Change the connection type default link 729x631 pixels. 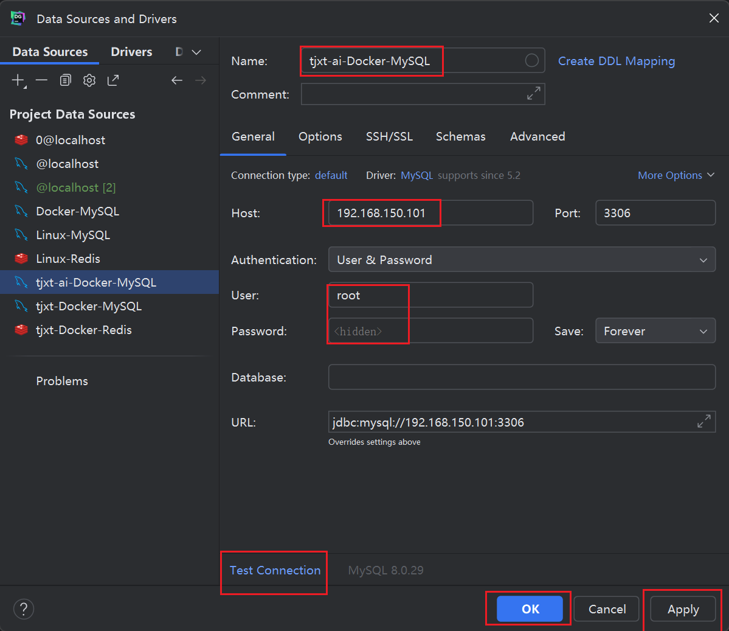pyautogui.click(x=331, y=175)
